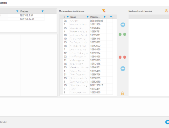This screenshot has height=128, width=169.
Task: Select employee row with card 10811900
Action: click(x=88, y=24)
